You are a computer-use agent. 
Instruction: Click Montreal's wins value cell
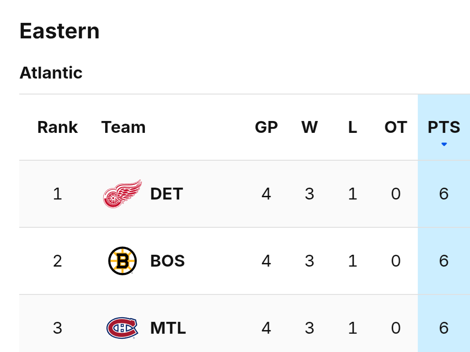tap(310, 328)
